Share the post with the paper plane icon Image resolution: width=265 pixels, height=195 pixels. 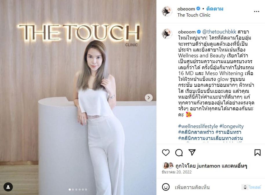click(192, 152)
